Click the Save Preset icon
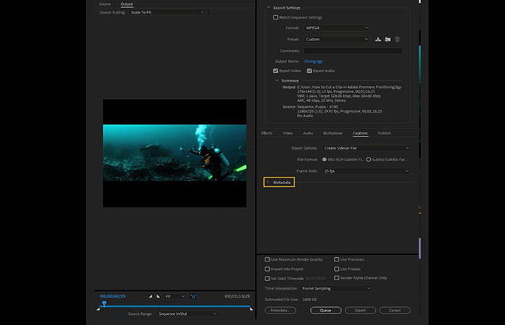The image size is (505, 325). (x=378, y=39)
